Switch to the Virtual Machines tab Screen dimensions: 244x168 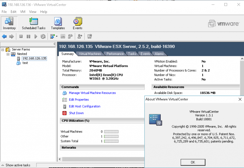[x=90, y=54]
